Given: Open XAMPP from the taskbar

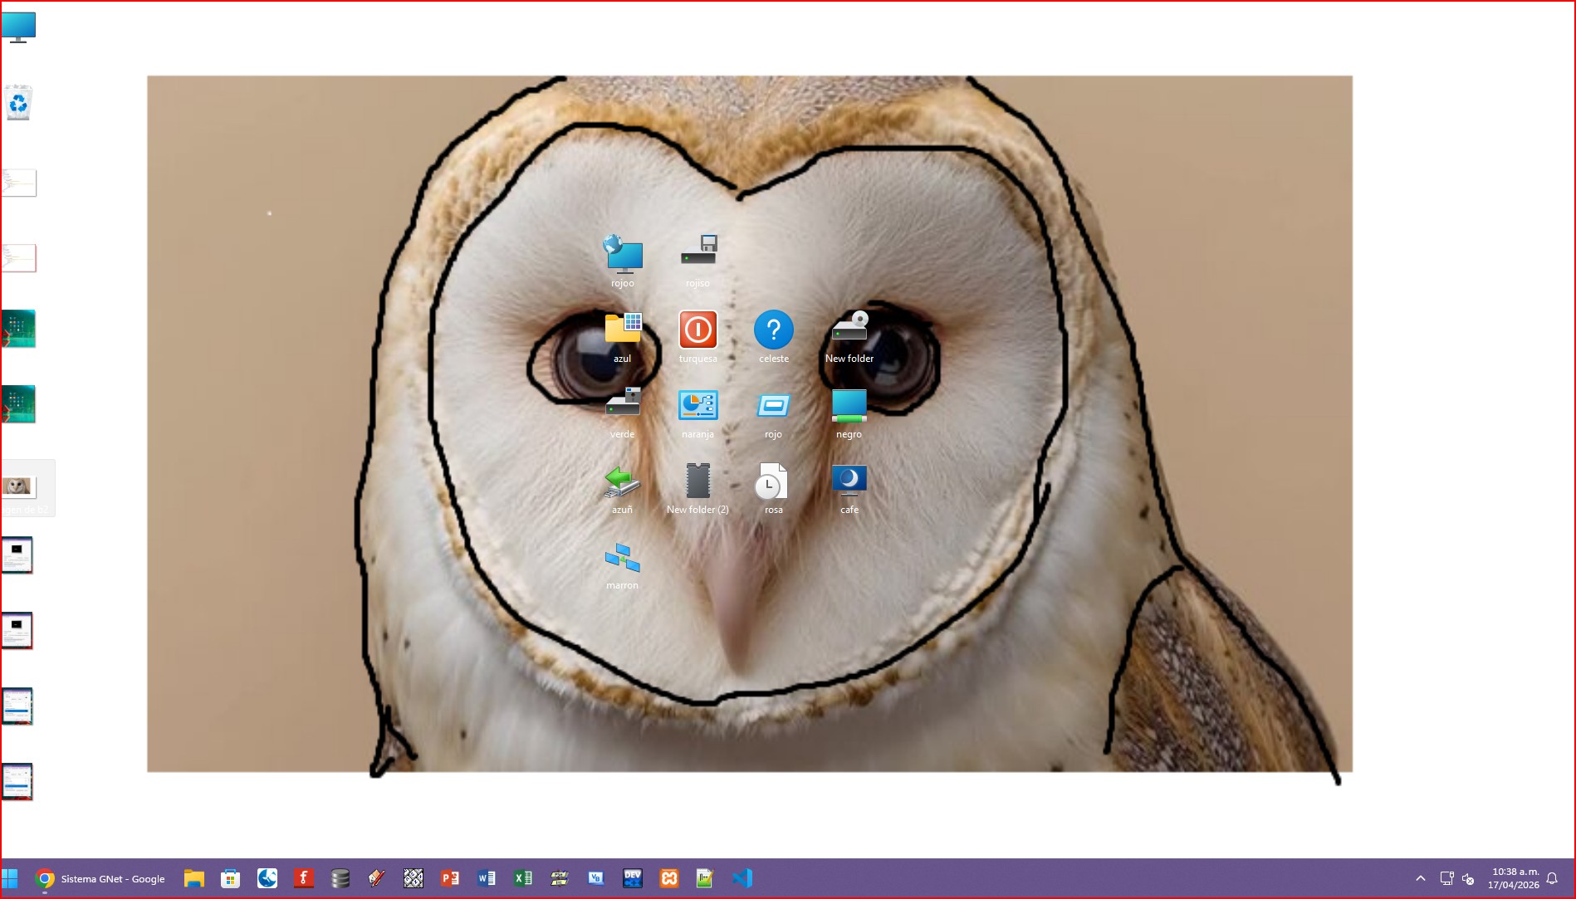Looking at the screenshot, I should point(668,878).
